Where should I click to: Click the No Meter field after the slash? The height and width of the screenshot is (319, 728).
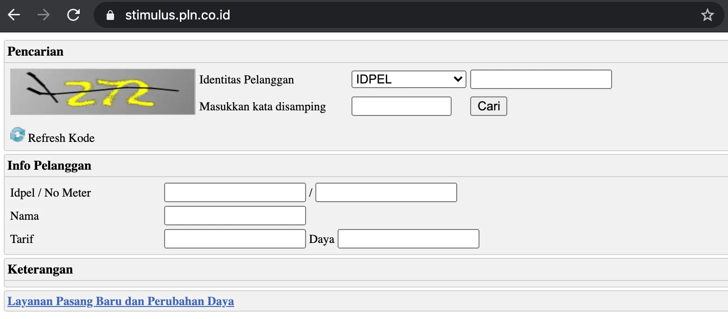386,192
